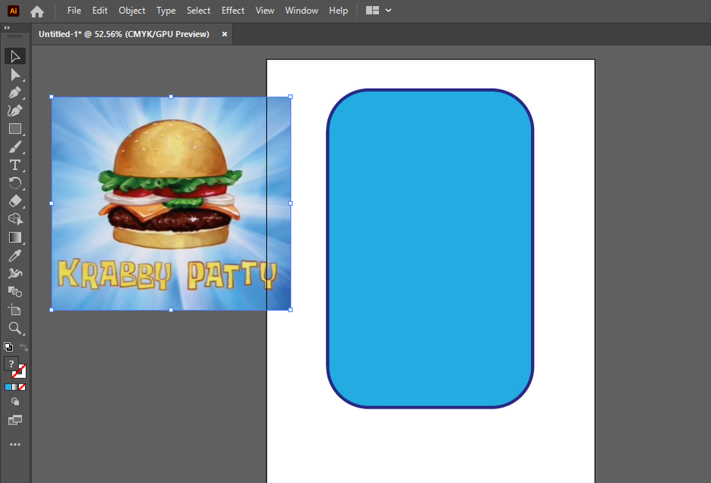The width and height of the screenshot is (711, 483).
Task: Go to the Home screen
Action: coord(37,11)
